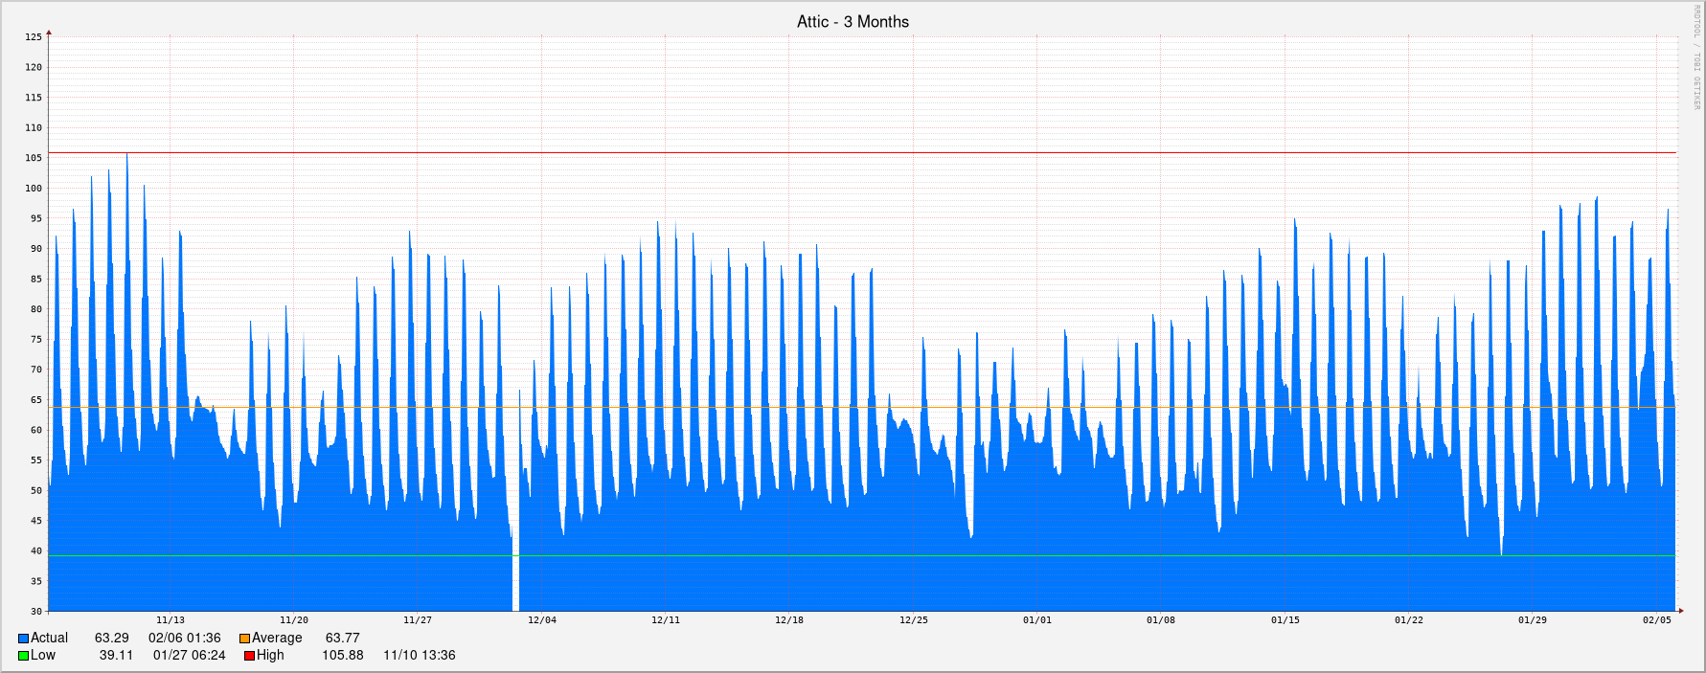The height and width of the screenshot is (673, 1706).
Task: Select the 02/05 date label on x-axis
Action: tap(1657, 620)
